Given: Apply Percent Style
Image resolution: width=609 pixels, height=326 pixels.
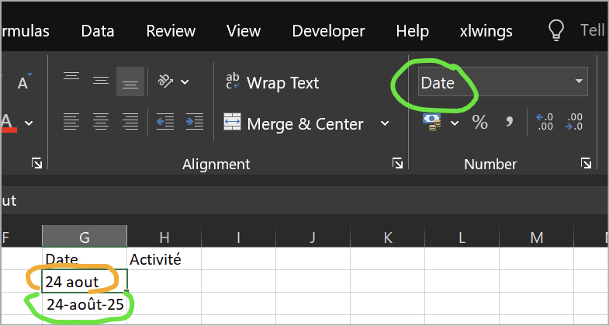Looking at the screenshot, I should (479, 123).
